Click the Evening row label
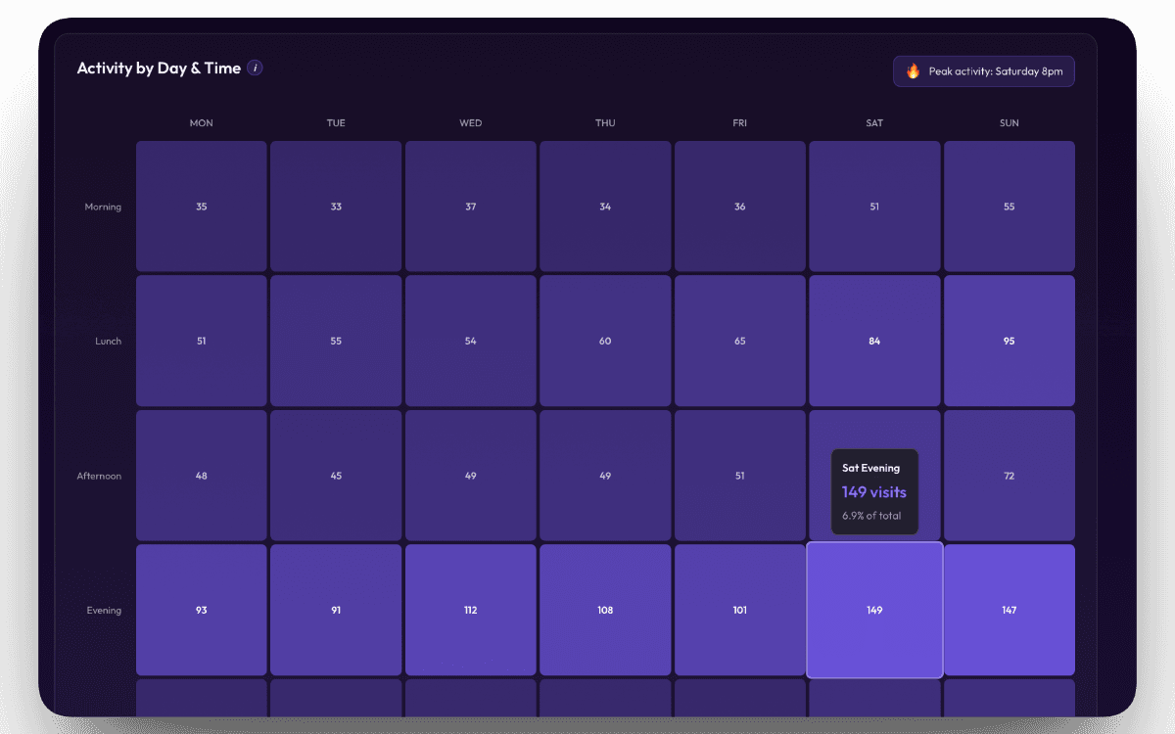Viewport: 1175px width, 734px height. (x=104, y=610)
